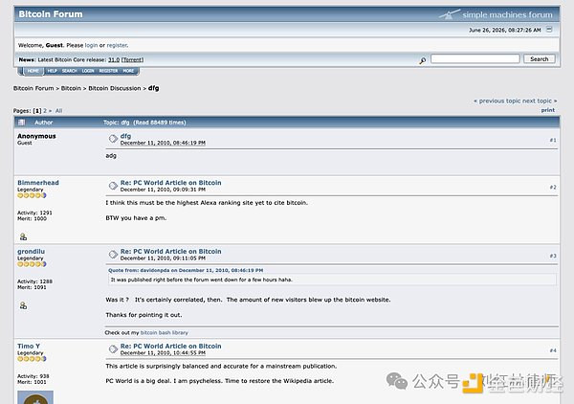Open grondilu user profile name
The height and width of the screenshot is (404, 574).
click(x=32, y=252)
